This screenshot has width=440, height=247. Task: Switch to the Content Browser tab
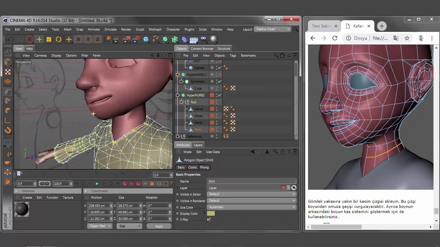click(x=202, y=49)
